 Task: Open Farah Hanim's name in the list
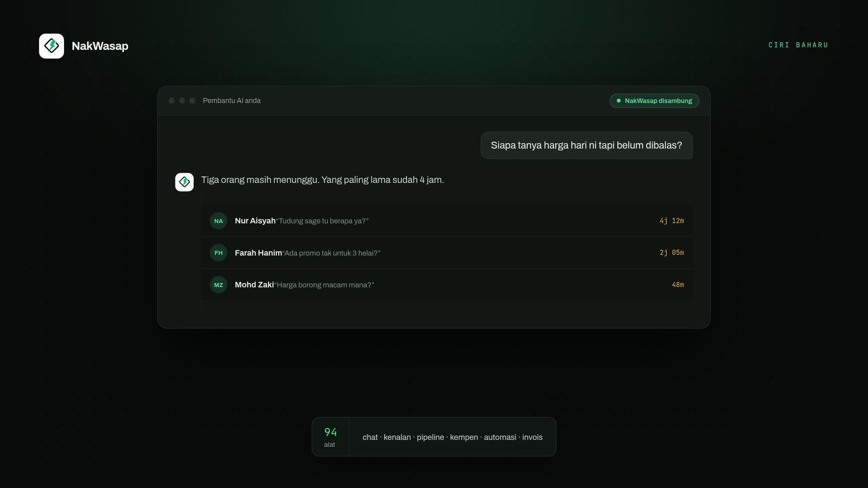(258, 253)
